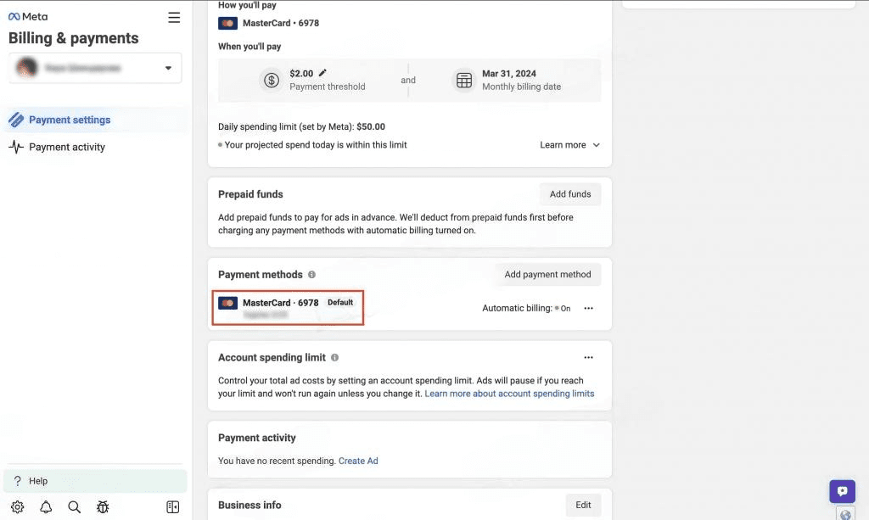869x520 pixels.
Task: Click the Payment activity pulse icon
Action: point(16,147)
